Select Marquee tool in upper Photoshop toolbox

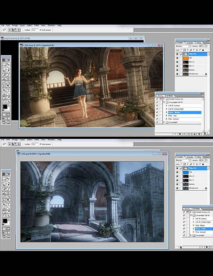pyautogui.click(x=4, y=64)
